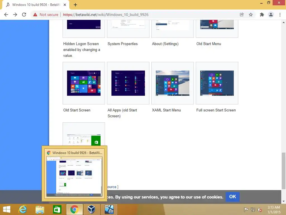Bookmark this page with star icon
Image resolution: width=286 pixels, height=215 pixels.
pos(251,15)
